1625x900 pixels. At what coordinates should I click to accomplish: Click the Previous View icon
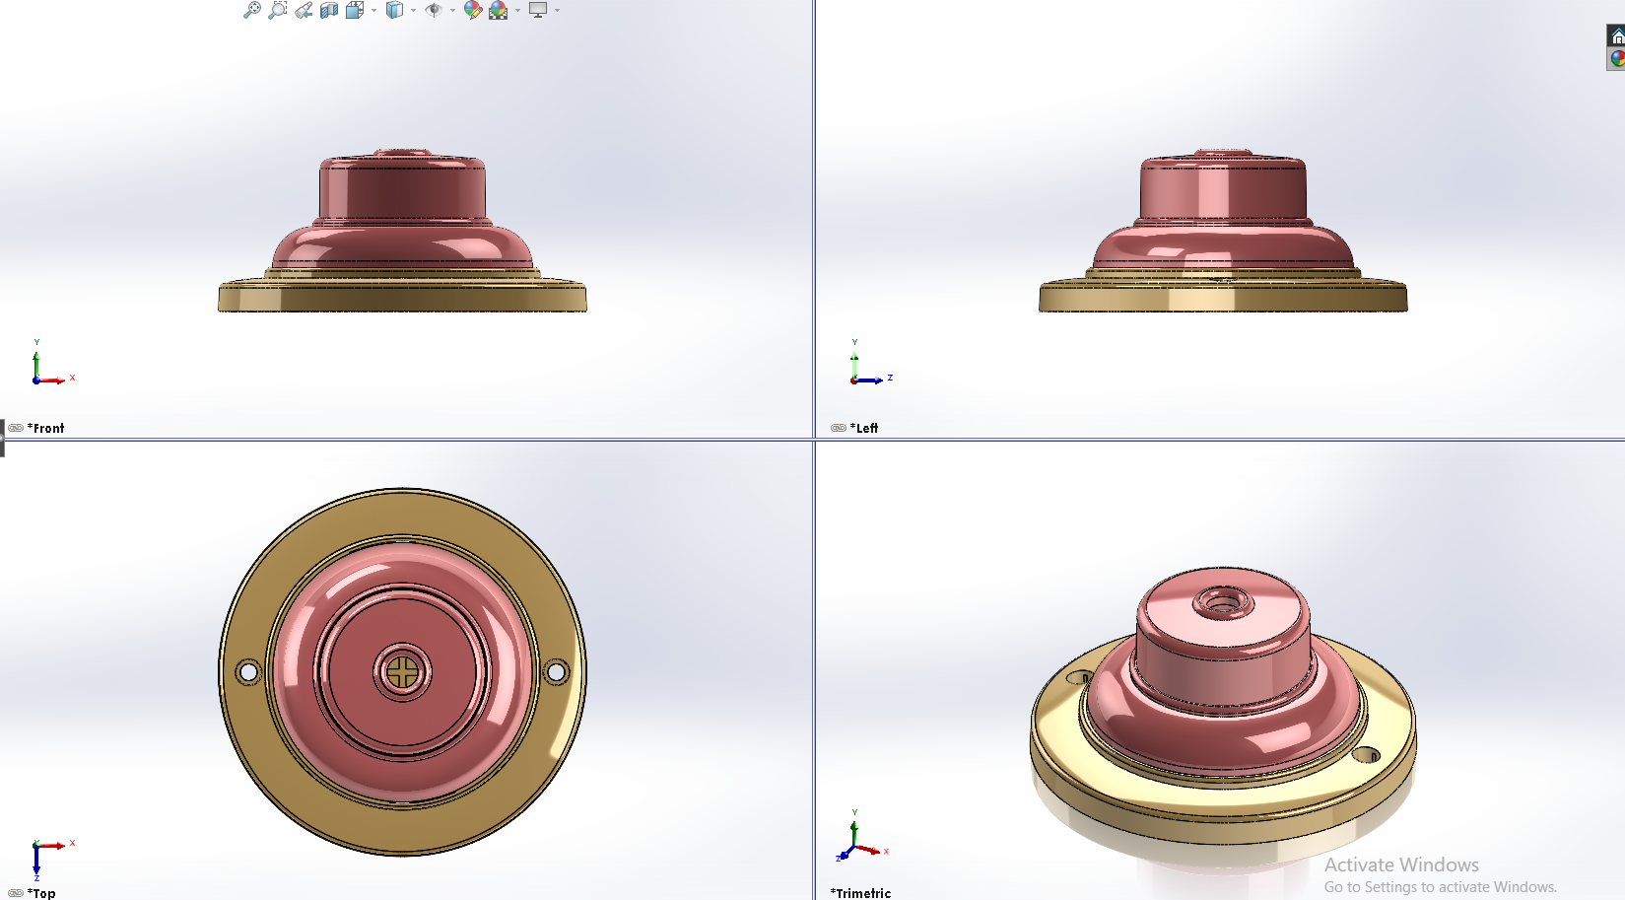tap(304, 10)
